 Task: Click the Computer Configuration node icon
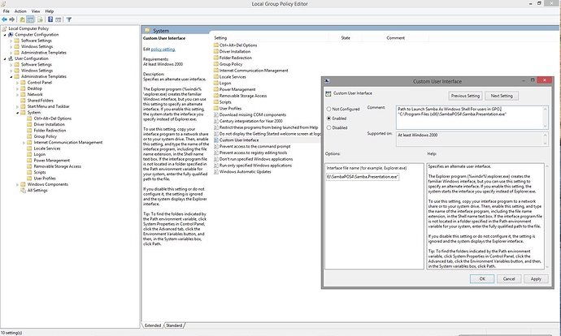[x=11, y=35]
